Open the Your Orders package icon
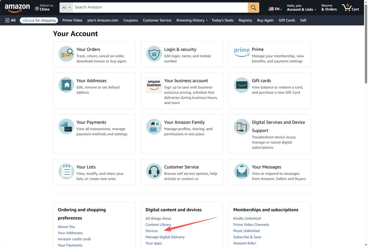 (66, 54)
